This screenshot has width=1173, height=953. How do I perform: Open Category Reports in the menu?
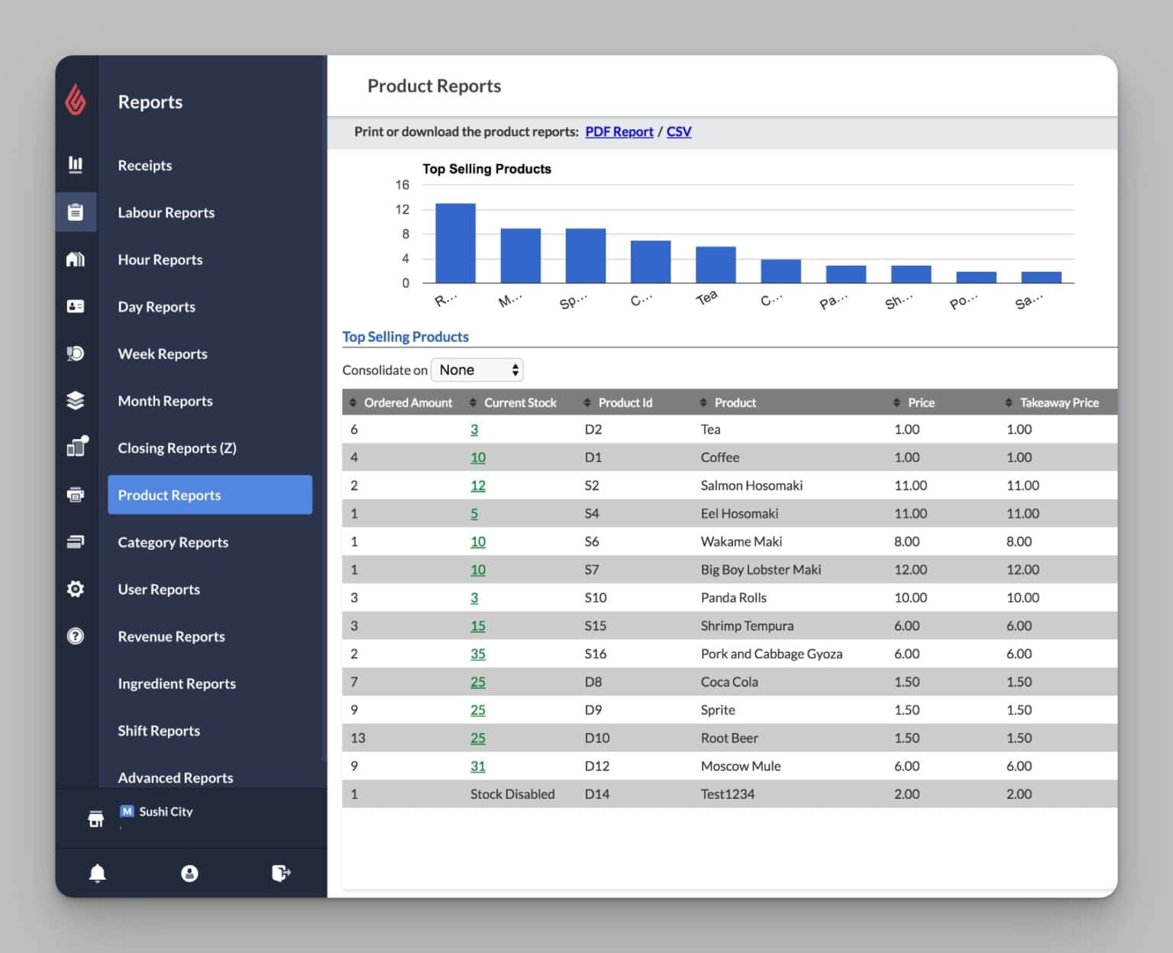coord(173,542)
